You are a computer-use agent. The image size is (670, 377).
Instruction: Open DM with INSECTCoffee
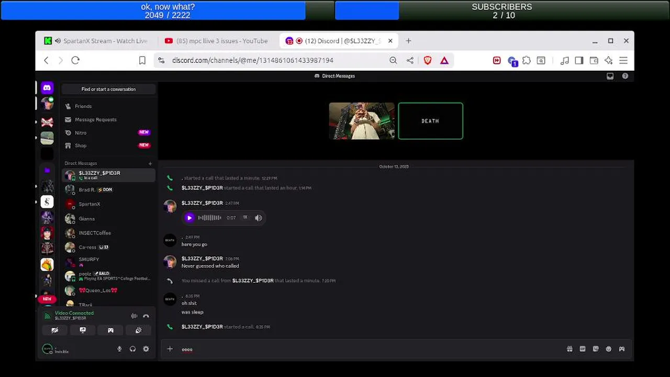(x=108, y=233)
